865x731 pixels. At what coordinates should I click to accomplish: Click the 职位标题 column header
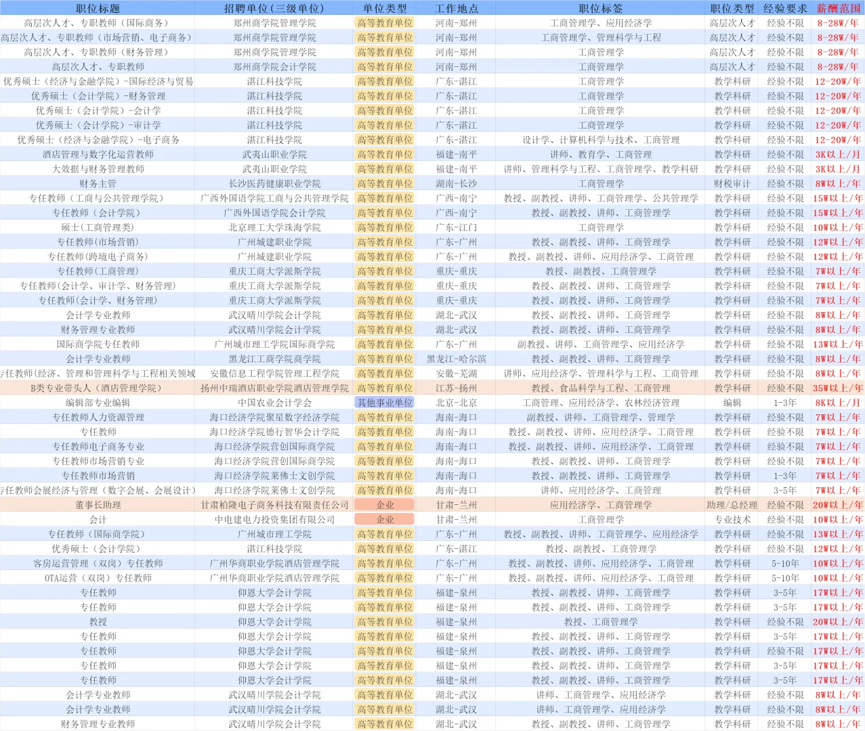coord(98,8)
